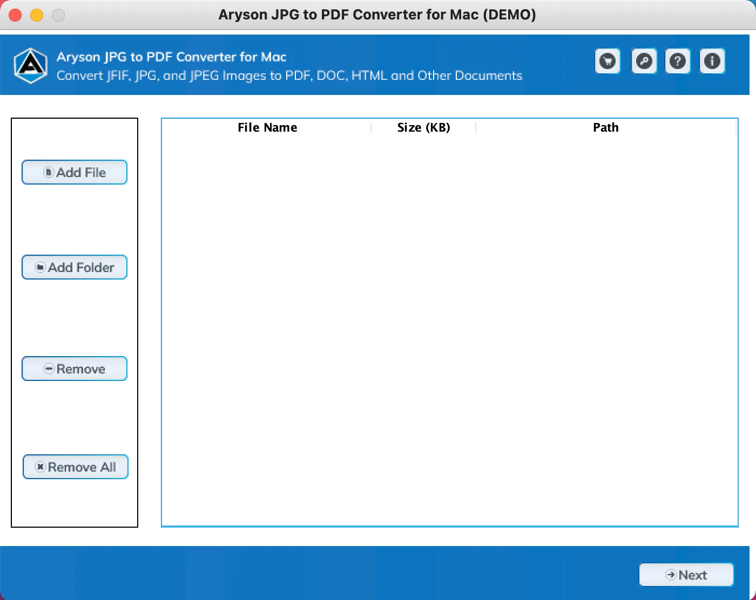Click the Remove button
The width and height of the screenshot is (756, 600).
pos(75,369)
